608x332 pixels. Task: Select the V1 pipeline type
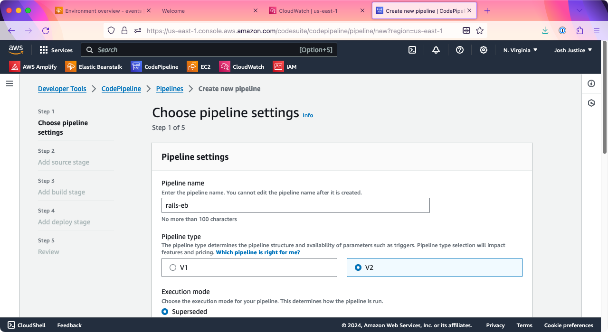click(249, 267)
